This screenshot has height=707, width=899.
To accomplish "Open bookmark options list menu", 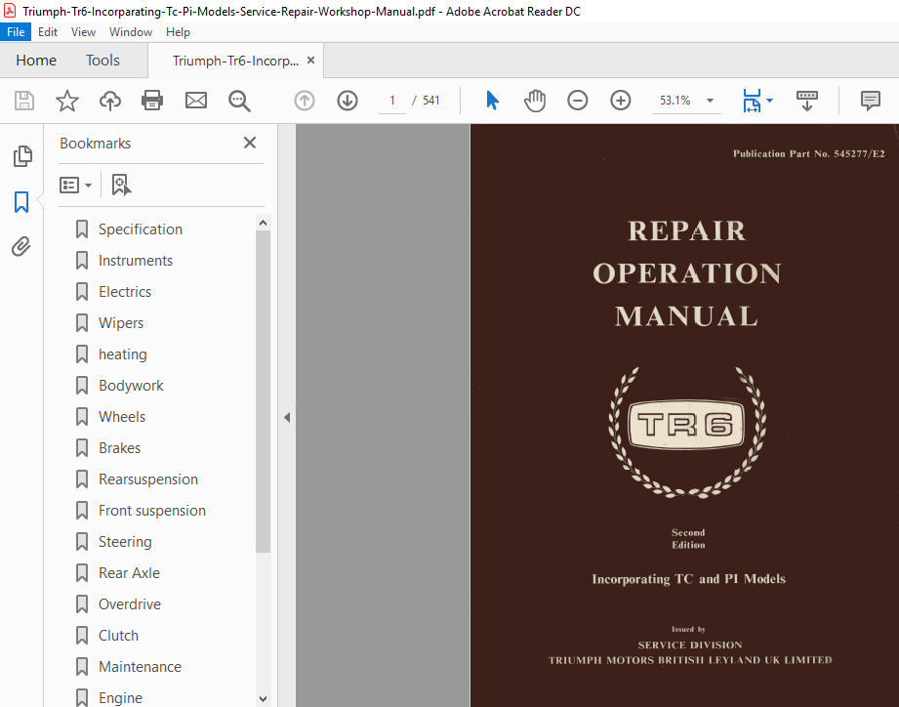I will point(76,186).
